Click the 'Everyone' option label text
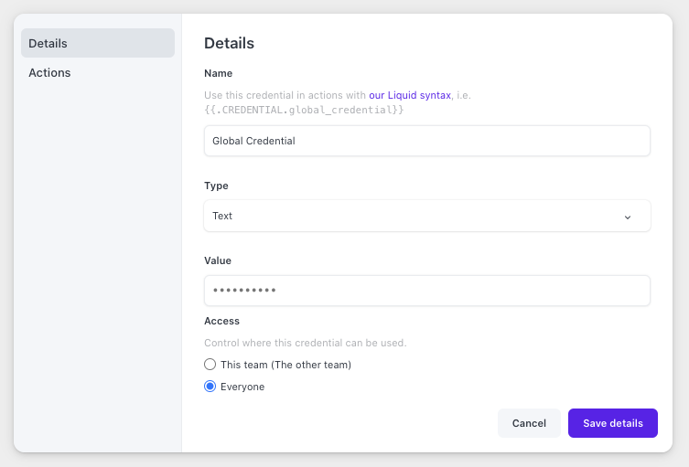 (242, 387)
